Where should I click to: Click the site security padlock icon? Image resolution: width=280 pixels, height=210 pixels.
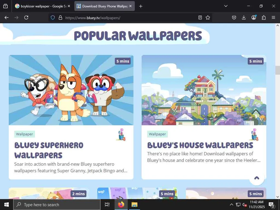(x=60, y=18)
